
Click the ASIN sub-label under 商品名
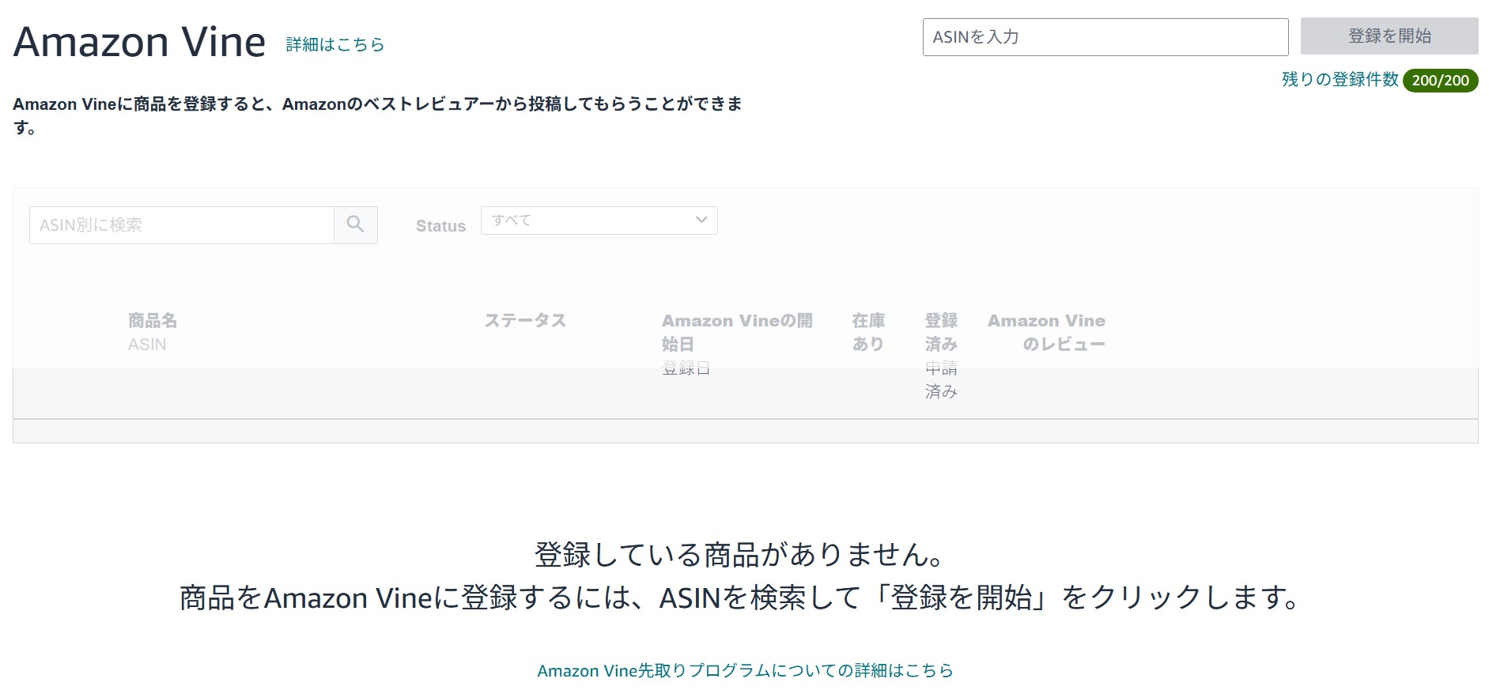(147, 345)
